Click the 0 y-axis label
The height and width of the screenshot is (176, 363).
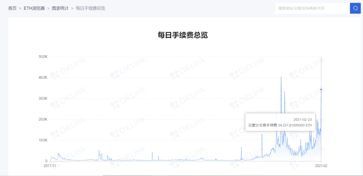46,161
